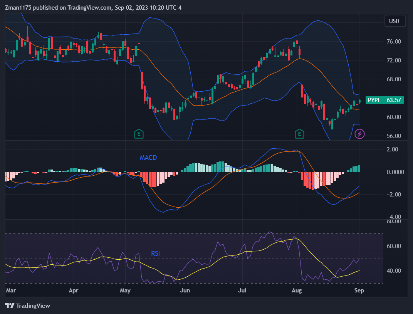This screenshot has height=314, width=413.
Task: Click the Sep label on the time axis
Action: point(359,290)
